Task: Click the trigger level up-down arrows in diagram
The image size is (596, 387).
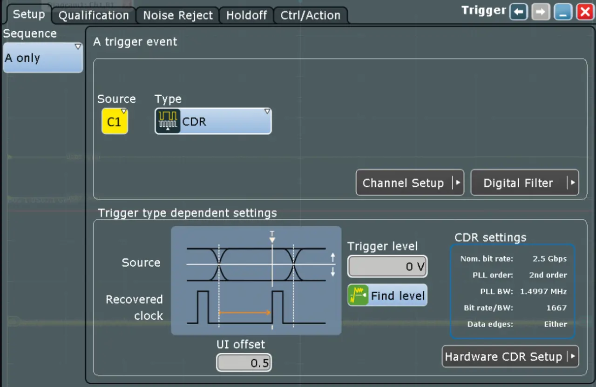Action: tap(332, 265)
